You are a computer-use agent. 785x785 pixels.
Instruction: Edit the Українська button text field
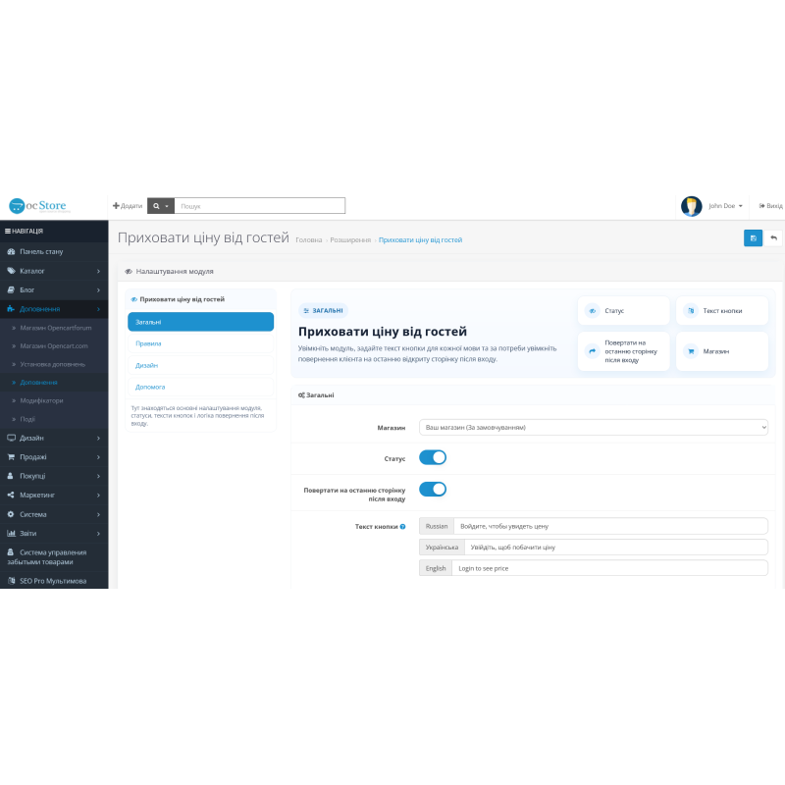(x=616, y=548)
